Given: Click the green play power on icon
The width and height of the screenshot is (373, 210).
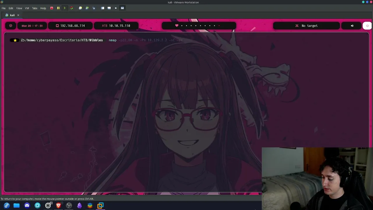Looking at the screenshot, I should coord(65,8).
